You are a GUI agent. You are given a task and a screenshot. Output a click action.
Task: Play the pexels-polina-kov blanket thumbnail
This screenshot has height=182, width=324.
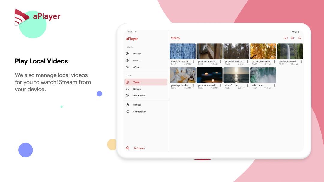click(183, 75)
